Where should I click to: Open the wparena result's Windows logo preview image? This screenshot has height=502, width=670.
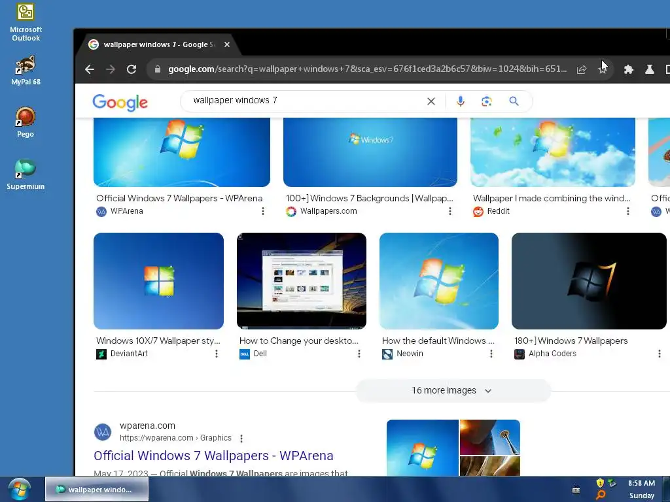tap(422, 447)
